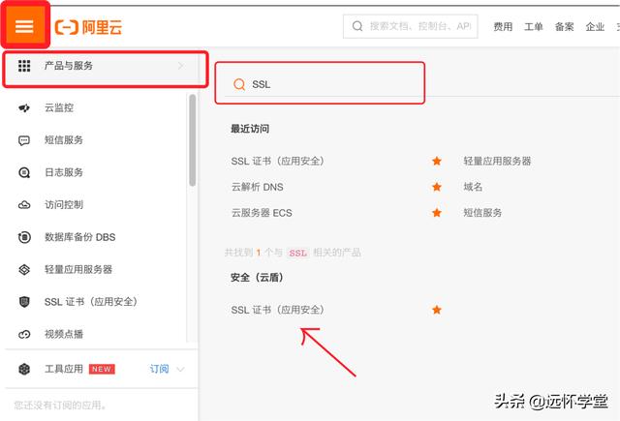This screenshot has height=421, width=620.
Task: Toggle star for SSL 证书 under 安全（云盾）
Action: (437, 310)
